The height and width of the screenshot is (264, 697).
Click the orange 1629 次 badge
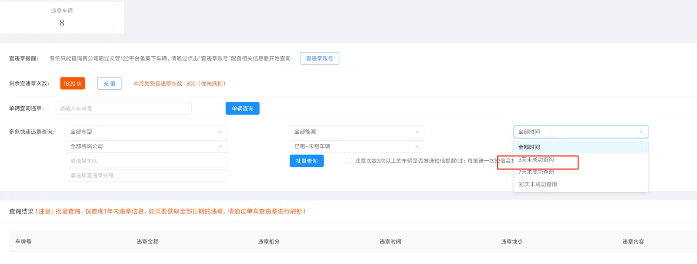pos(73,84)
